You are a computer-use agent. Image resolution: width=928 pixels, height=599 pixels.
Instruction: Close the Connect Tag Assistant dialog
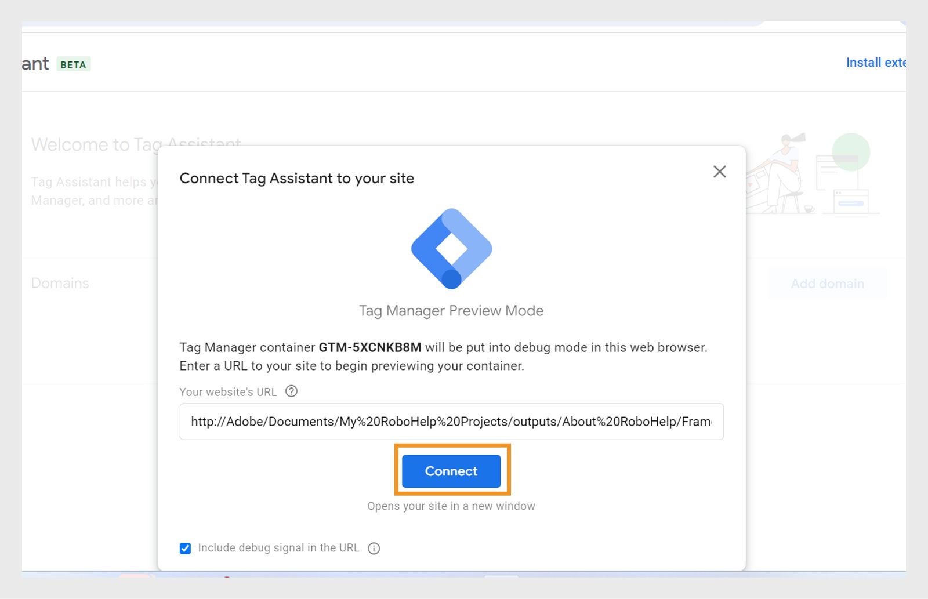(x=720, y=172)
